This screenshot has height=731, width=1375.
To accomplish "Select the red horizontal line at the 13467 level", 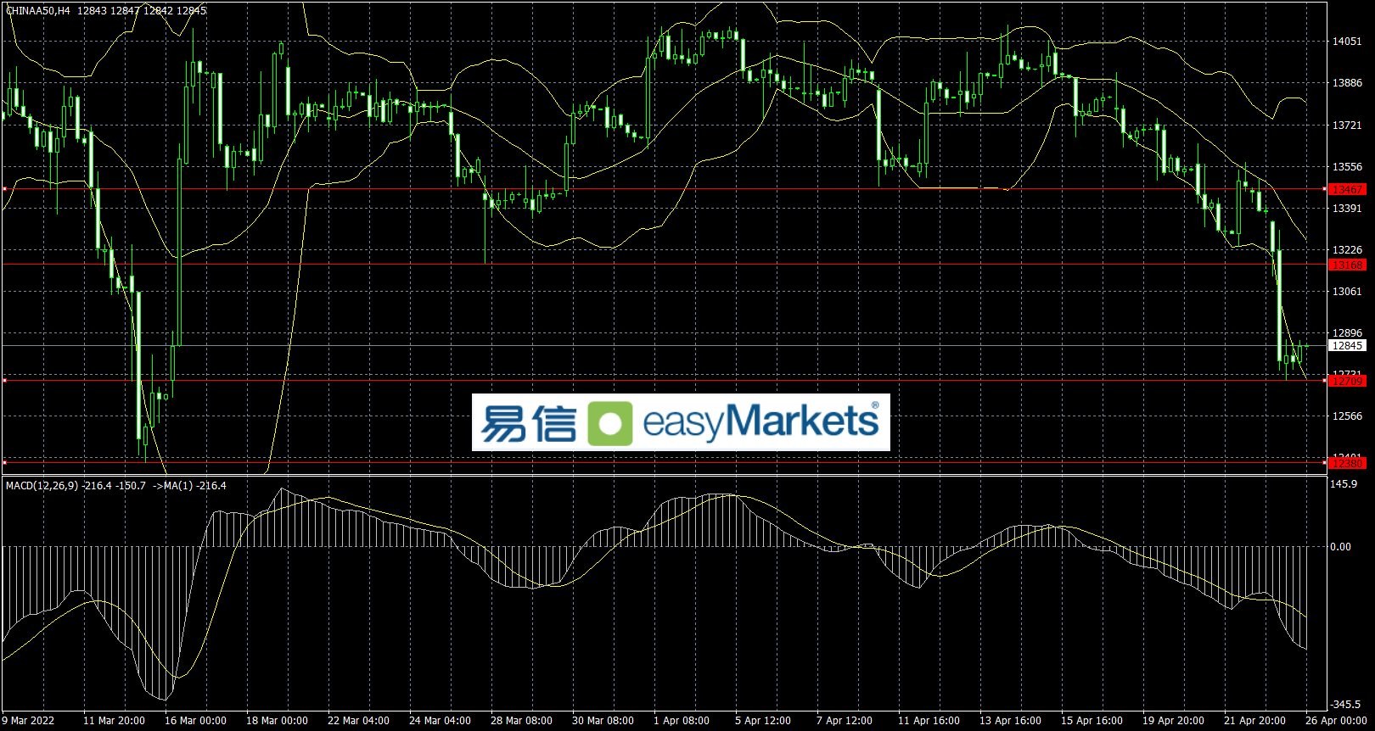I will coord(665,189).
